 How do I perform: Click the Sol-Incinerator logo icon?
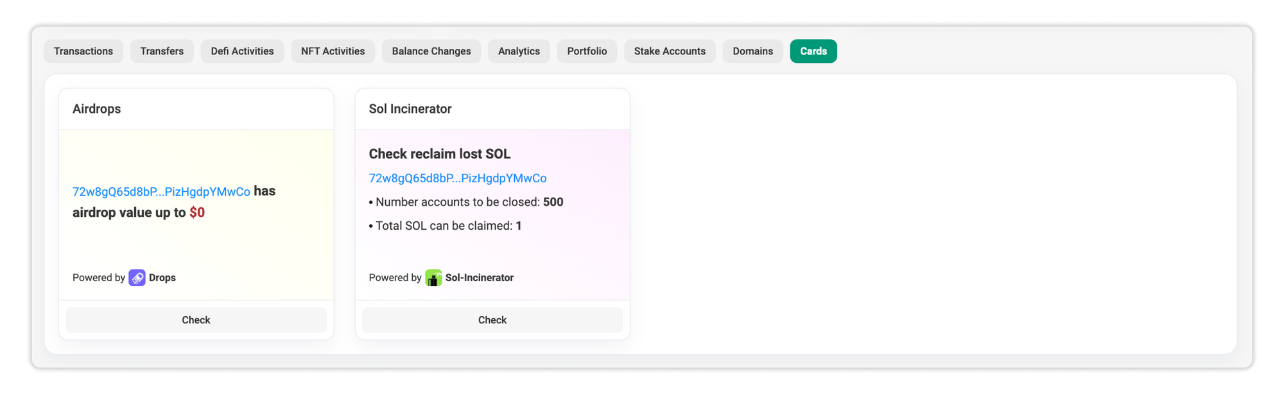pyautogui.click(x=433, y=278)
